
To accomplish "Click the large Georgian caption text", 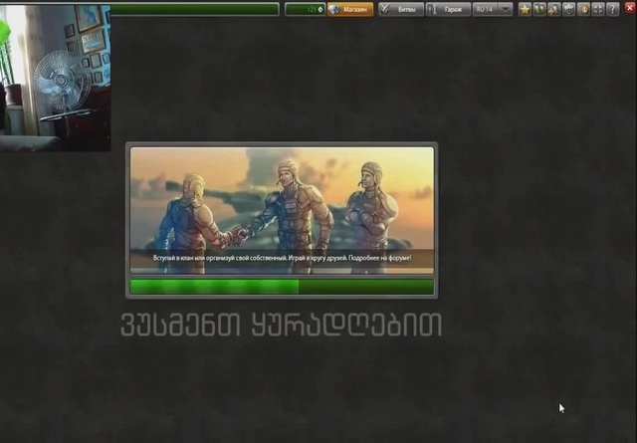I will click(x=281, y=325).
